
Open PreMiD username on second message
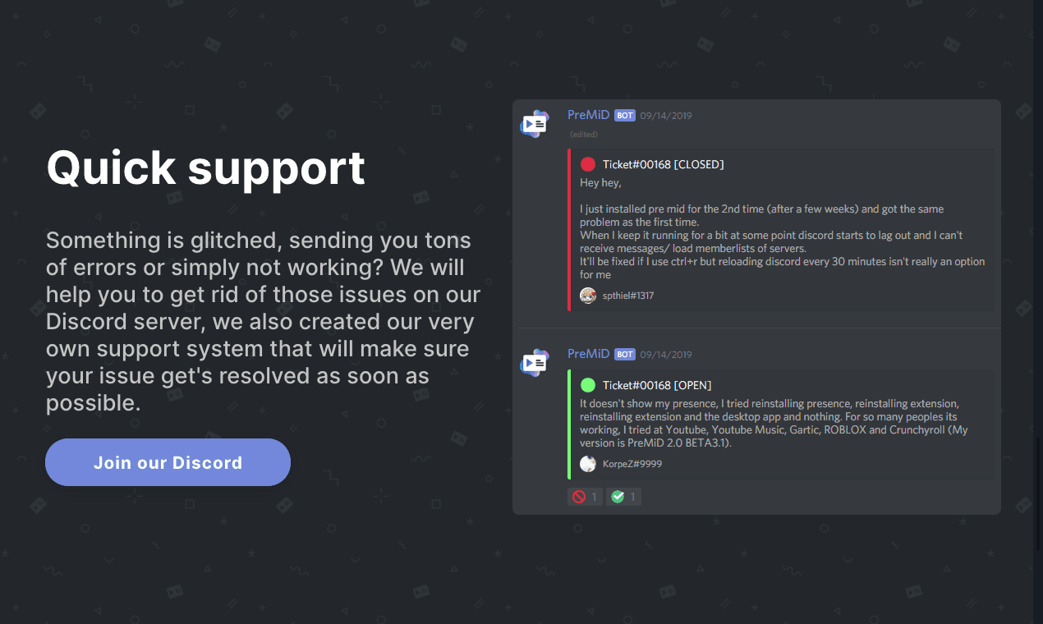[588, 354]
